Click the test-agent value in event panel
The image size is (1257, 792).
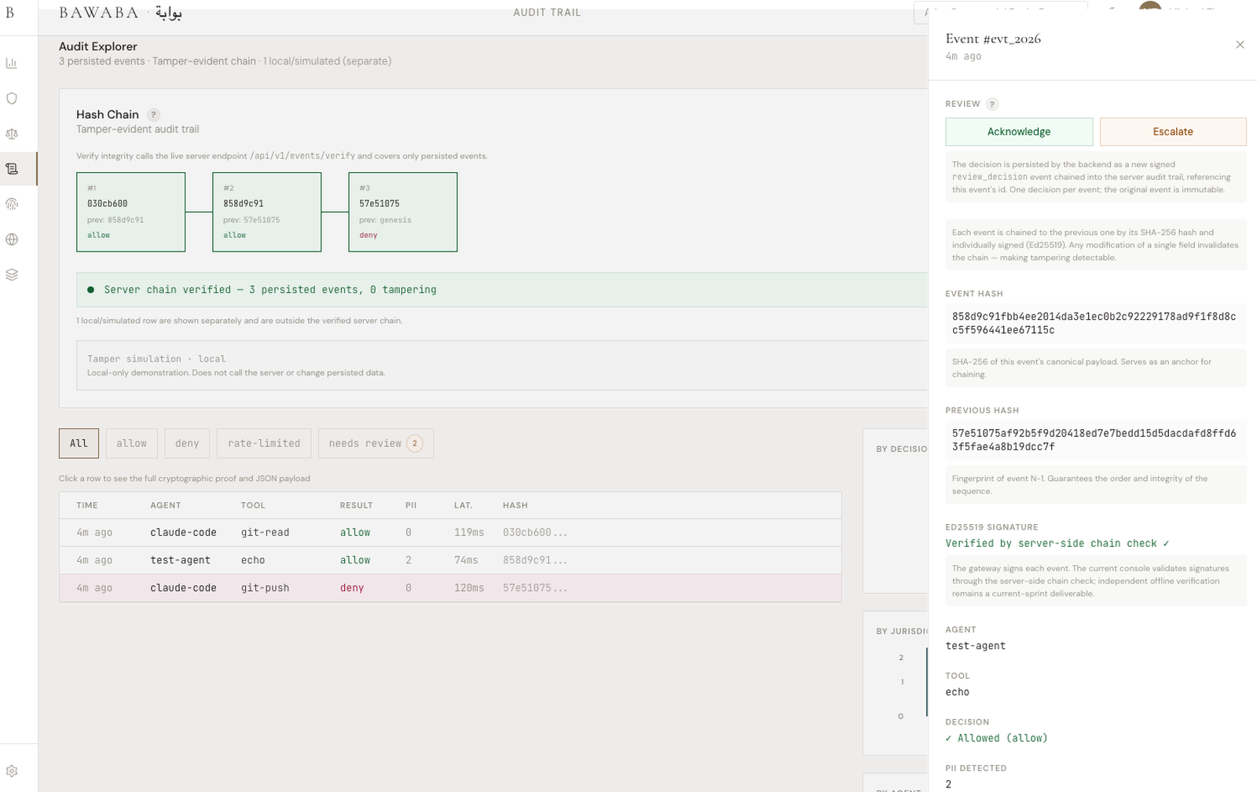pyautogui.click(x=976, y=646)
